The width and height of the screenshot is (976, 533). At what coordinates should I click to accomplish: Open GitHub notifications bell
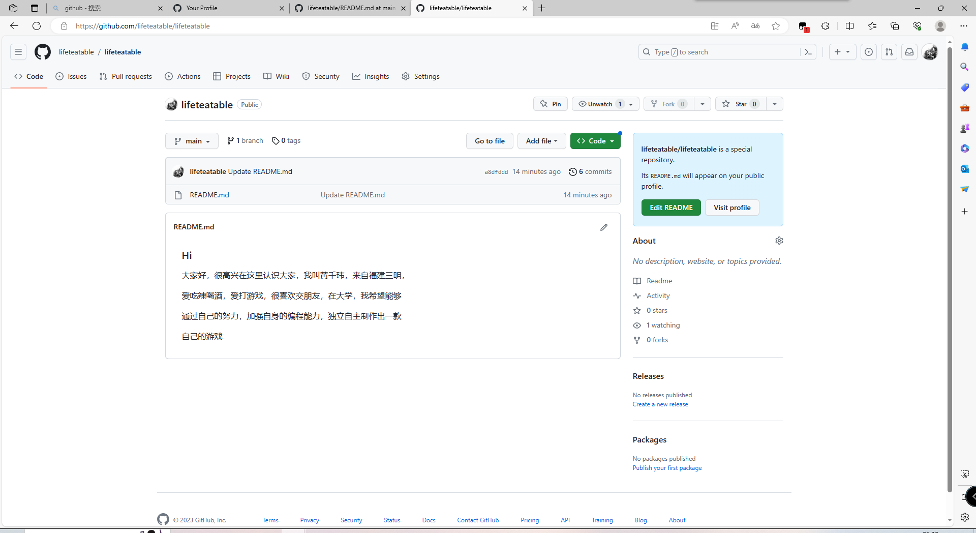pos(965,46)
